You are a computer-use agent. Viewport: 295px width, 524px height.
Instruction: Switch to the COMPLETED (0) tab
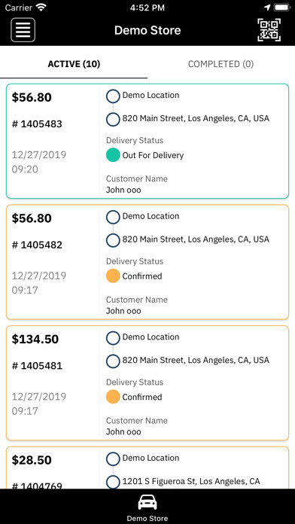click(220, 64)
